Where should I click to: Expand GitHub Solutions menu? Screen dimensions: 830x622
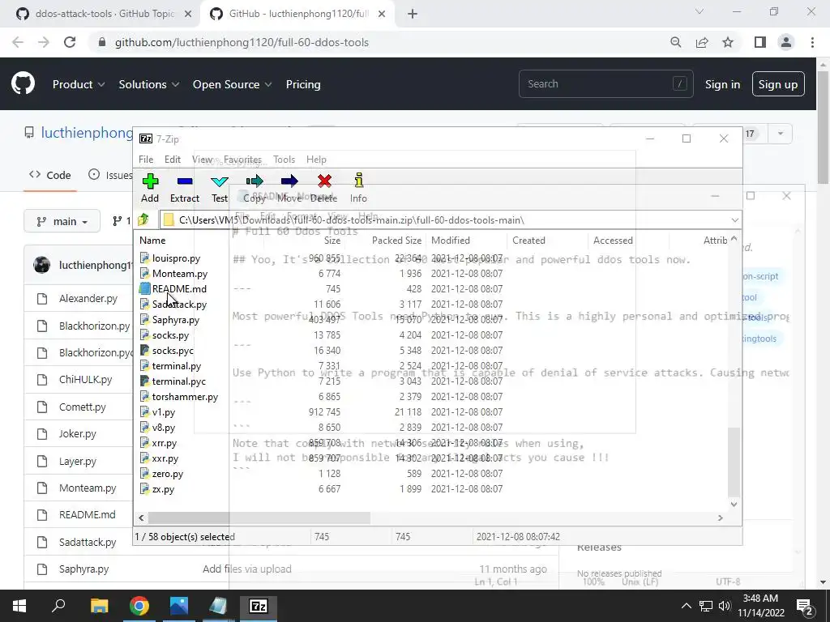149,84
